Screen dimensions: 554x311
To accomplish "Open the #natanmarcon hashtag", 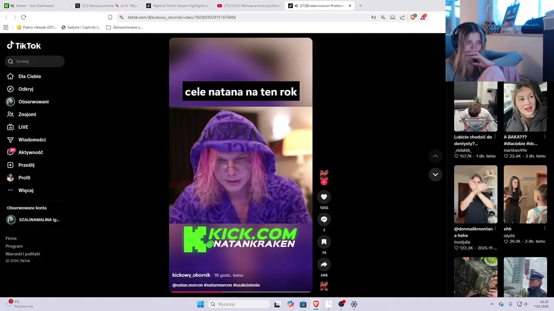I will [x=218, y=285].
